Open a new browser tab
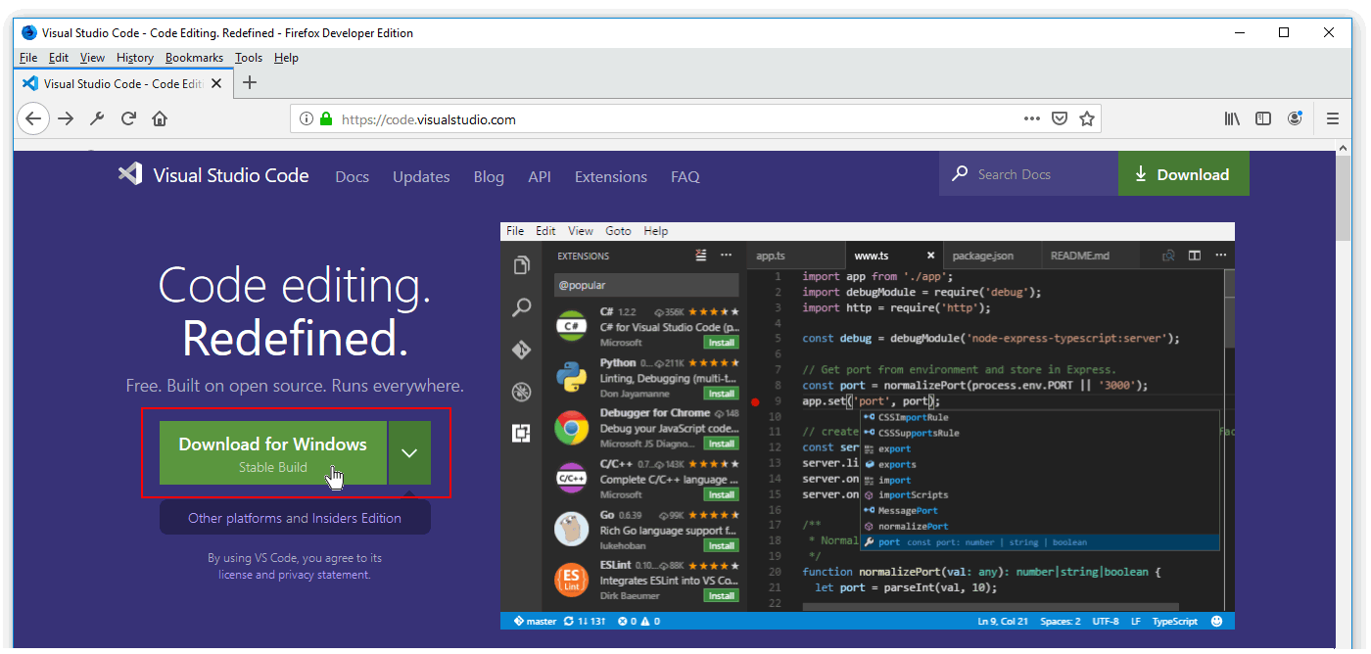This screenshot has height=654, width=1371. (250, 83)
